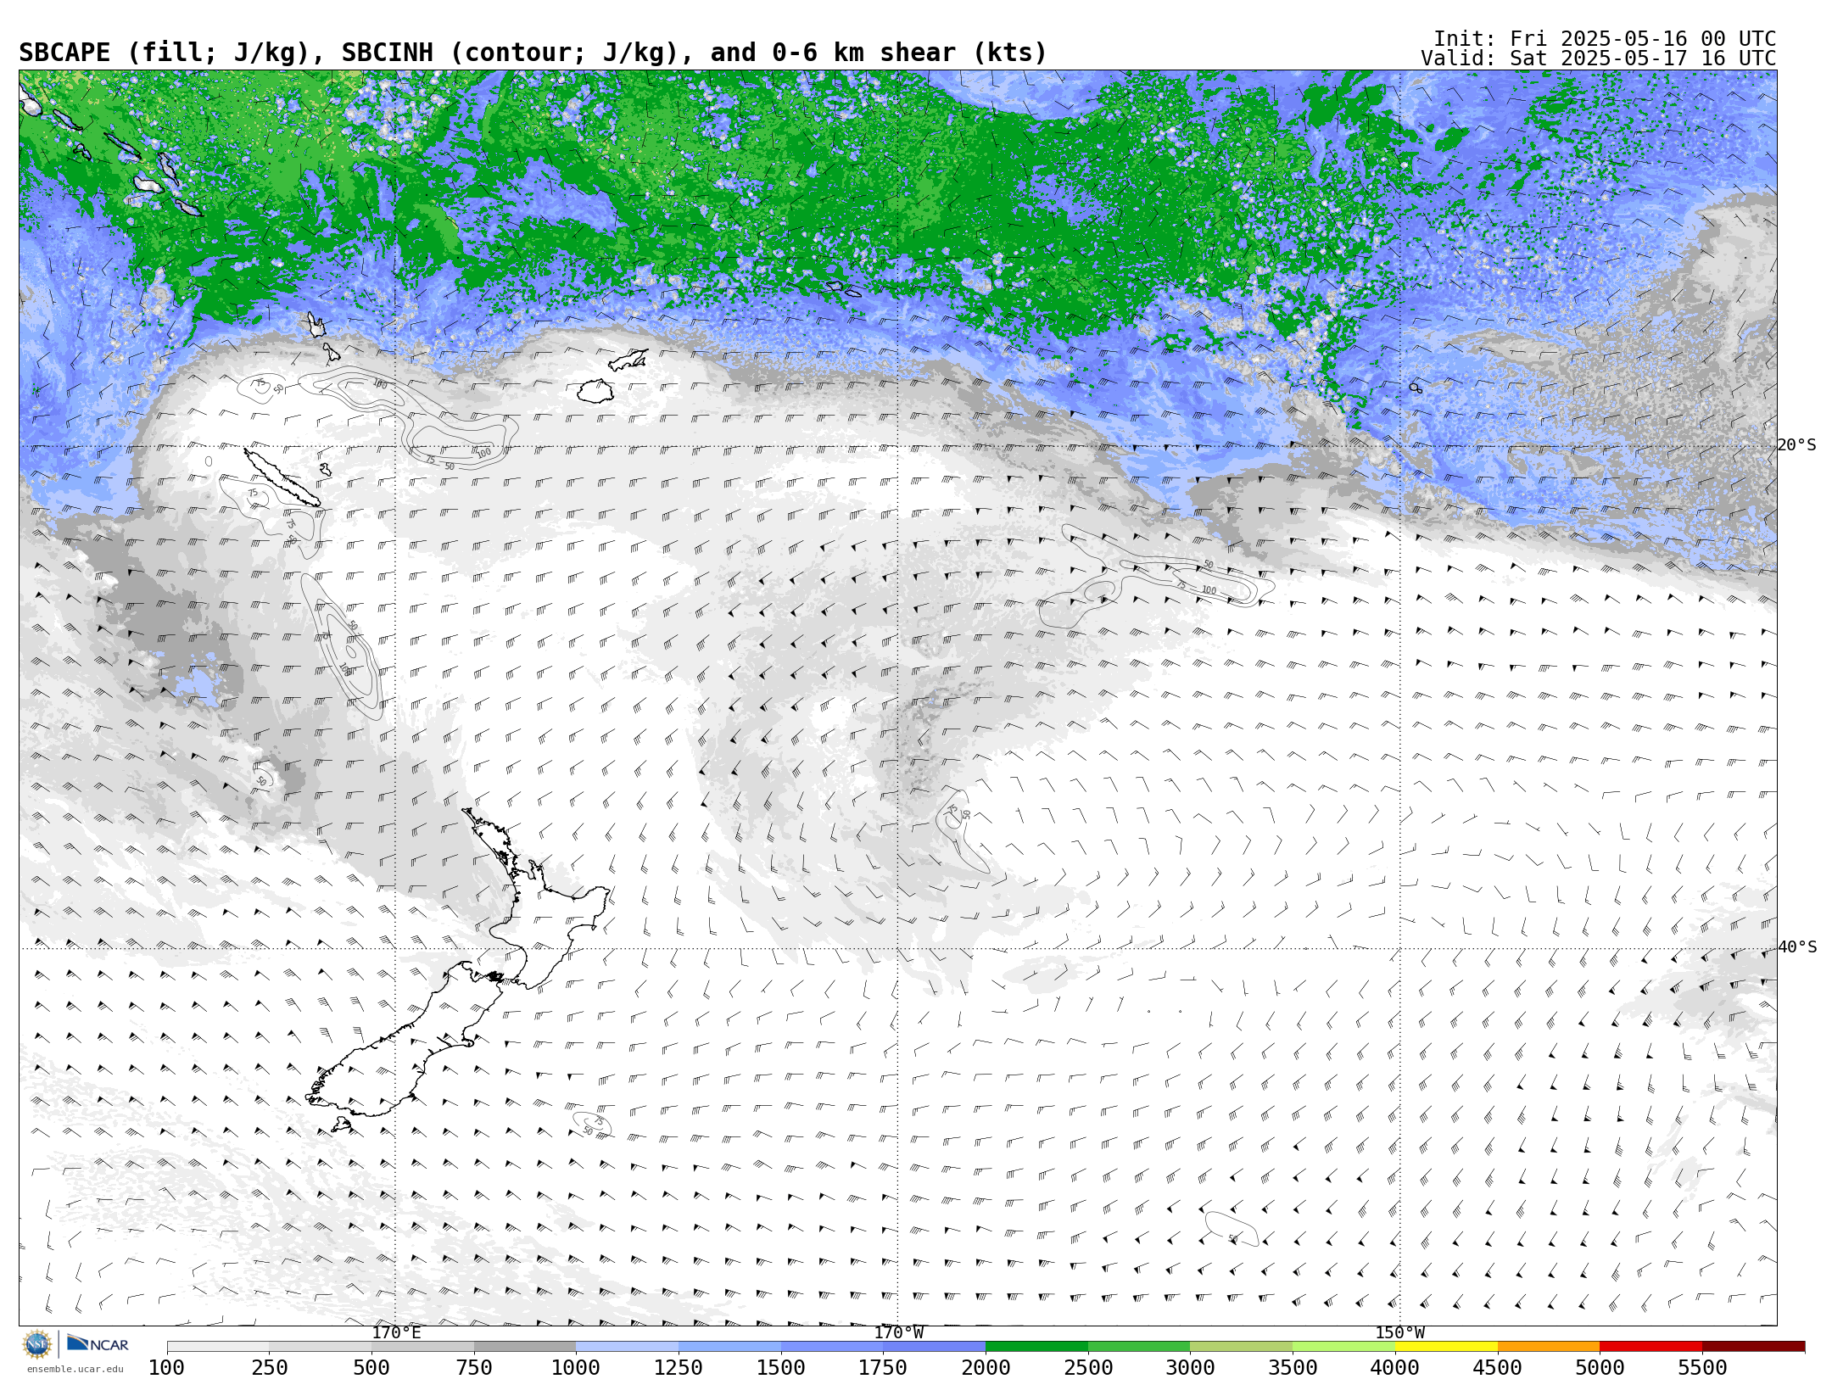This screenshot has width=1832, height=1379.
Task: Pick the lightest gray 100–250 colorbar swatch
Action: (218, 1346)
